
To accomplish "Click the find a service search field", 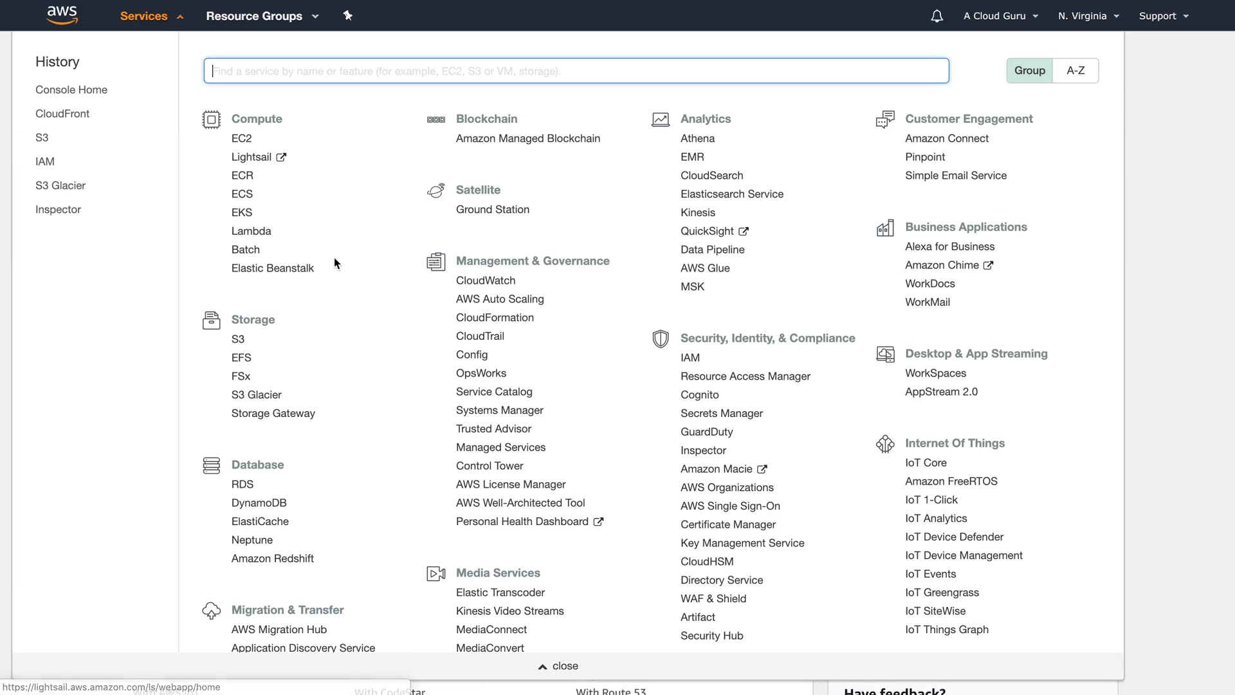I will (x=576, y=71).
